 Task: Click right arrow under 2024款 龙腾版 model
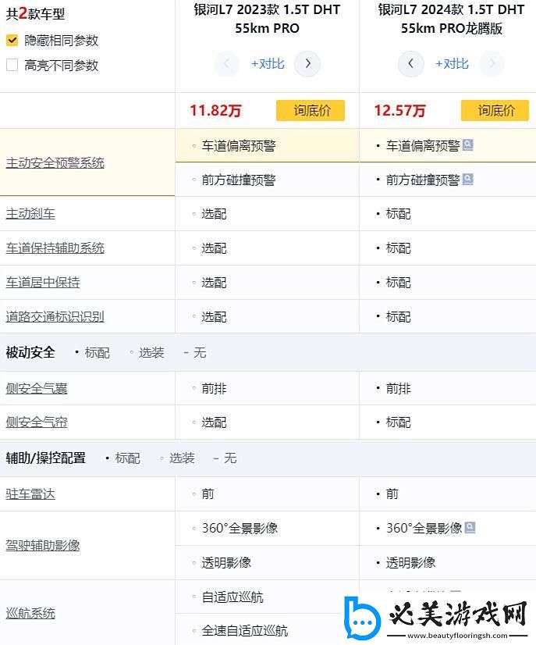click(x=492, y=63)
